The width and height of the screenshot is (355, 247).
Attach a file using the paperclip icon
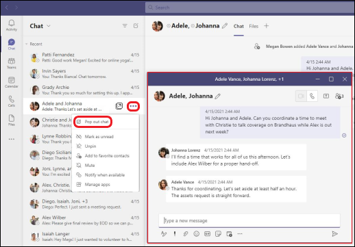[x=186, y=234]
